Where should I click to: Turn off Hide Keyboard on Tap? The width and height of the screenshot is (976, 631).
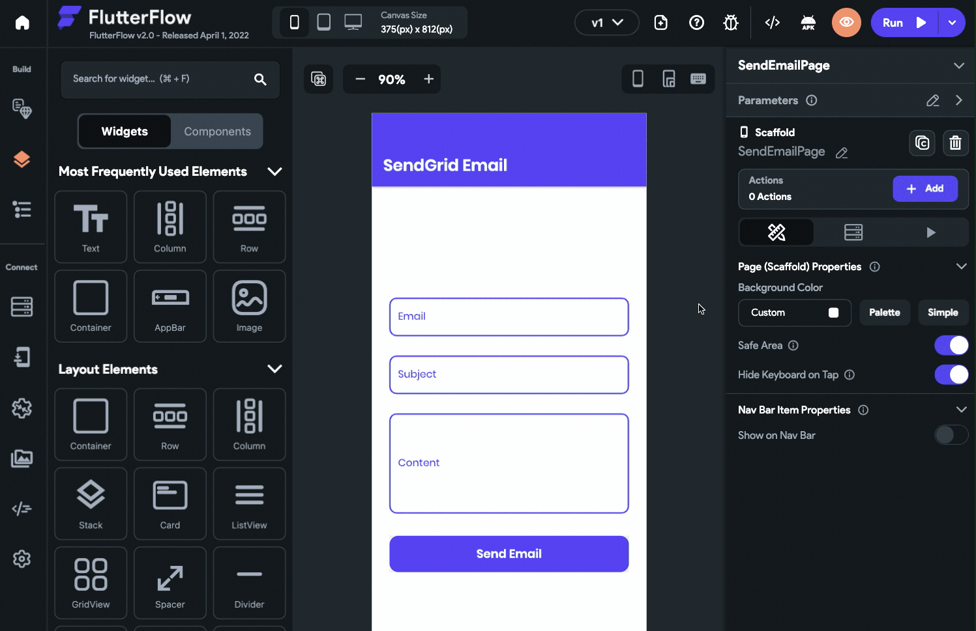click(951, 374)
